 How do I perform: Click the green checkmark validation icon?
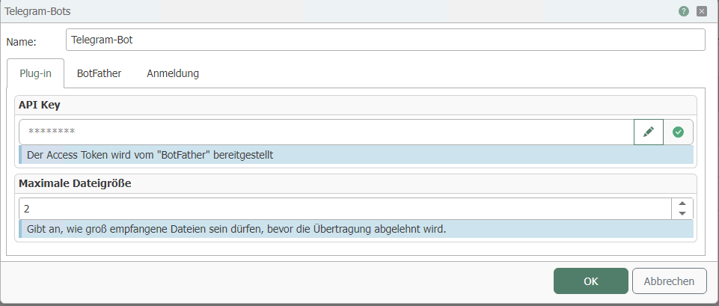pyautogui.click(x=678, y=132)
